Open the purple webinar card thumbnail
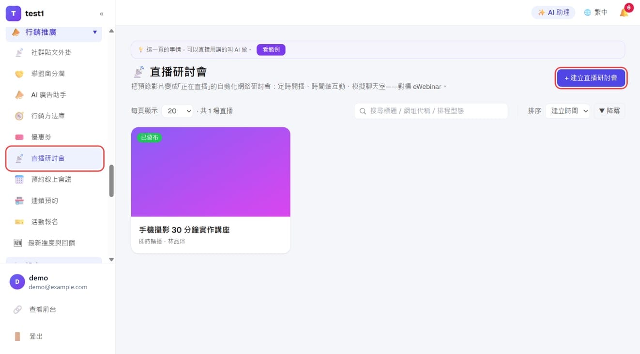640x354 pixels. click(211, 172)
